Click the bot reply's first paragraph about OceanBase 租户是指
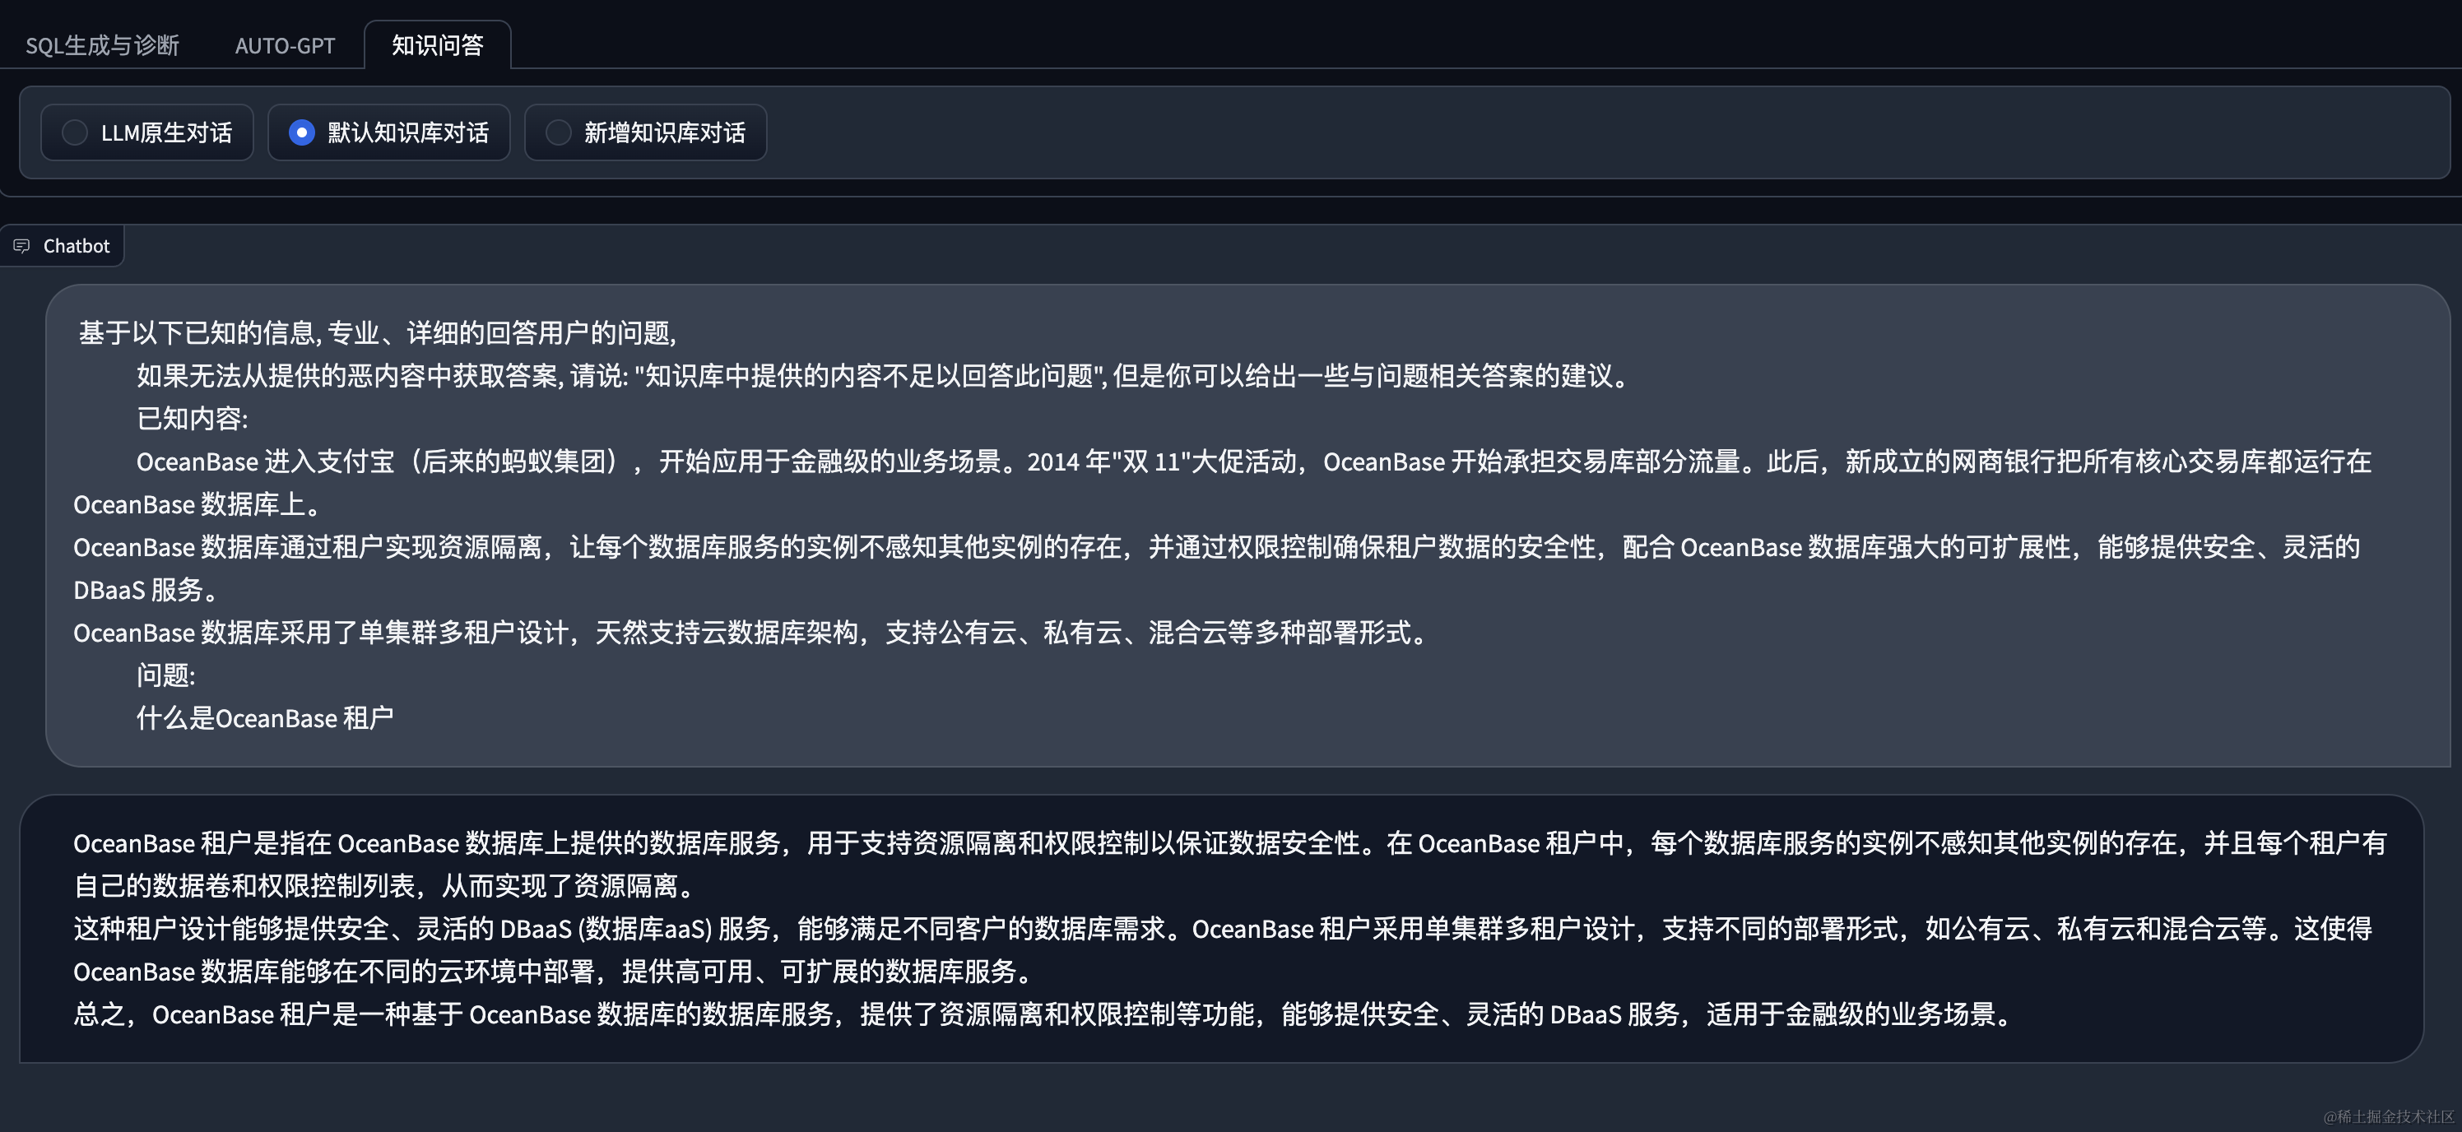 coord(1230,865)
